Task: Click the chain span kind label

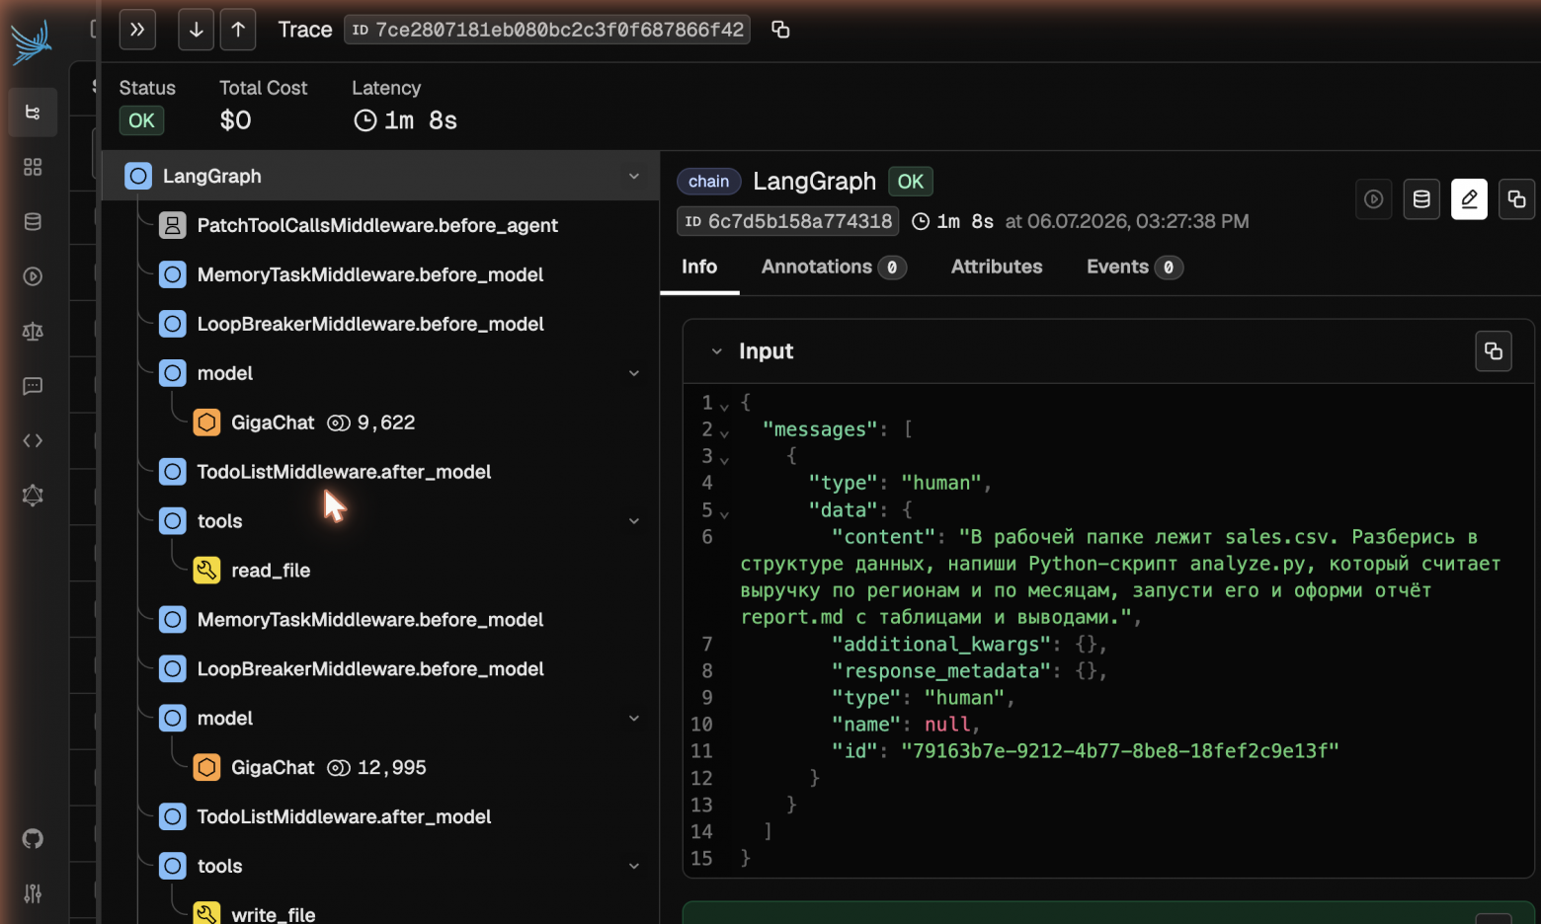Action: (x=708, y=182)
